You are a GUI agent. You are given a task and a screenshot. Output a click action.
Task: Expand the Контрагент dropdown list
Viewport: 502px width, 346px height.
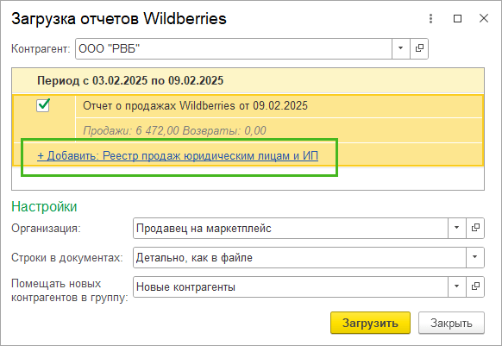tap(400, 48)
